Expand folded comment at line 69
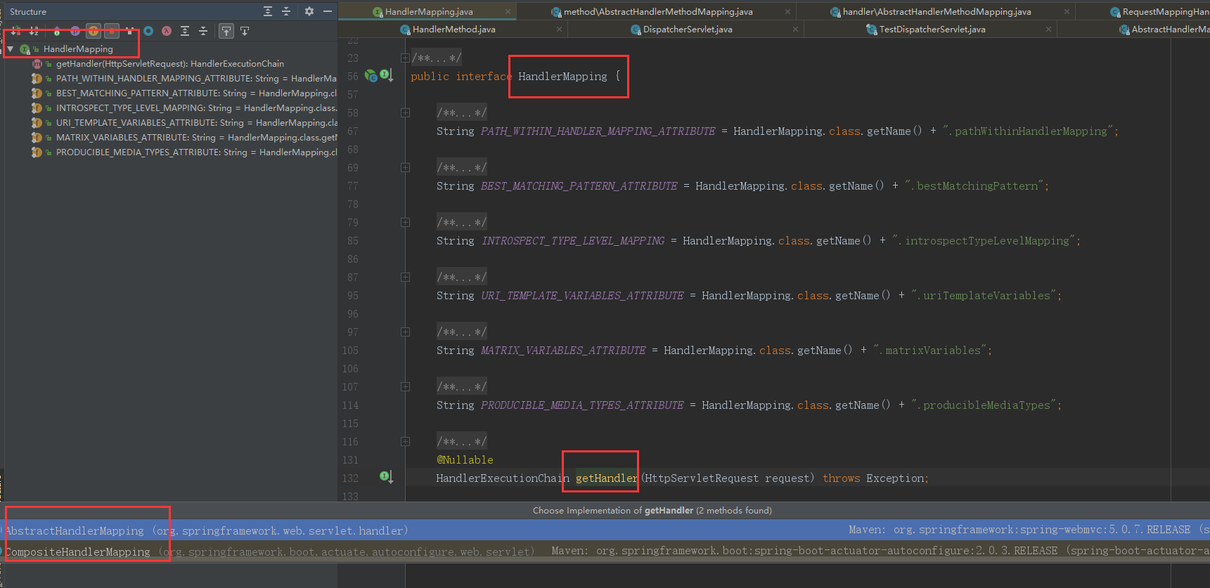The image size is (1210, 588). (x=405, y=167)
